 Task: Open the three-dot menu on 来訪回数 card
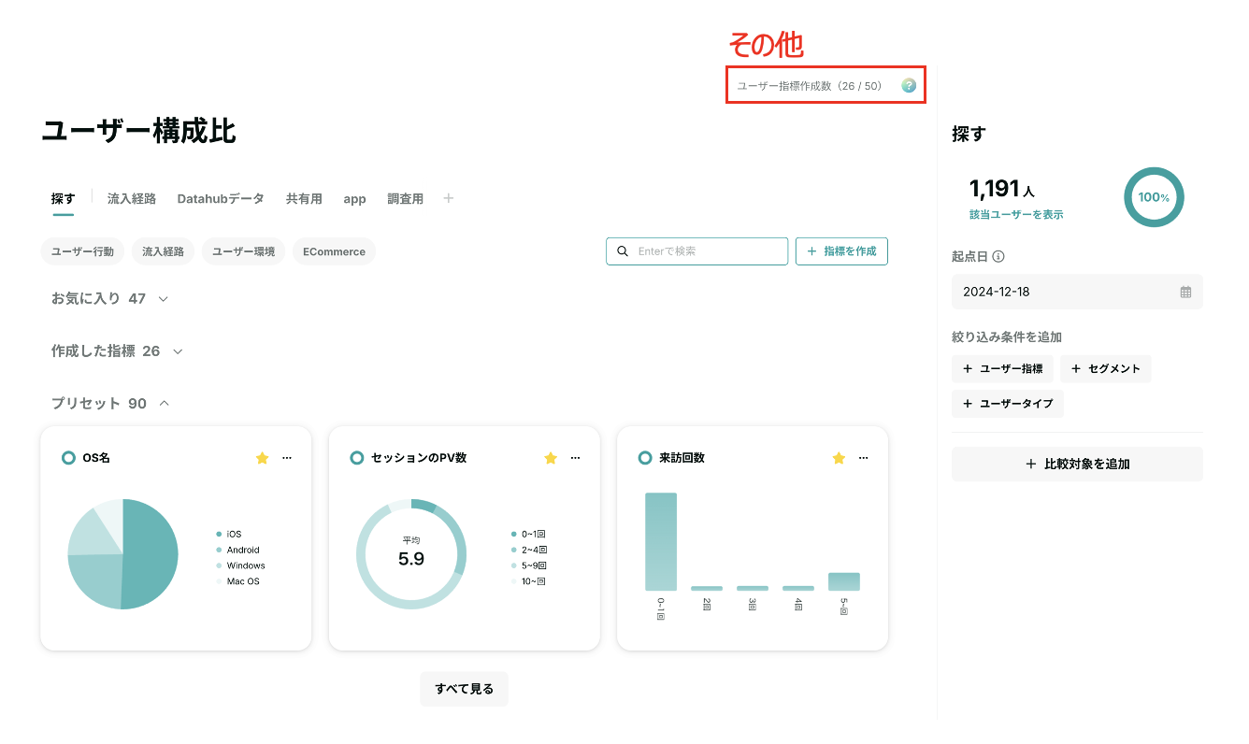[864, 458]
